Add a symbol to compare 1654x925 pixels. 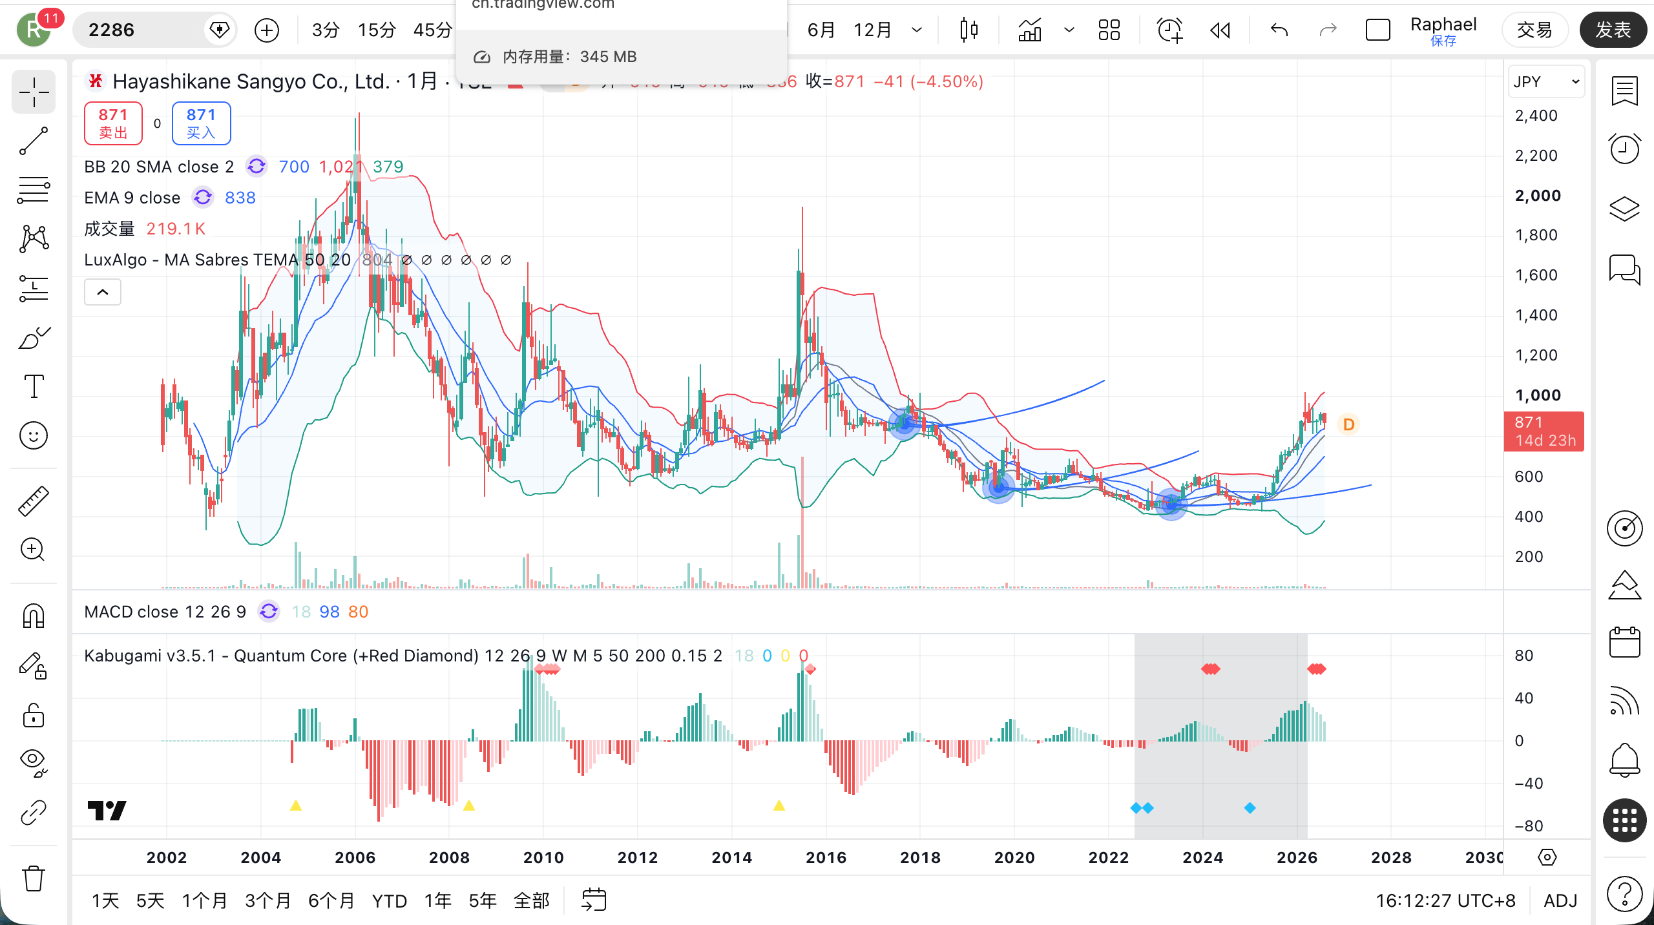click(x=267, y=30)
